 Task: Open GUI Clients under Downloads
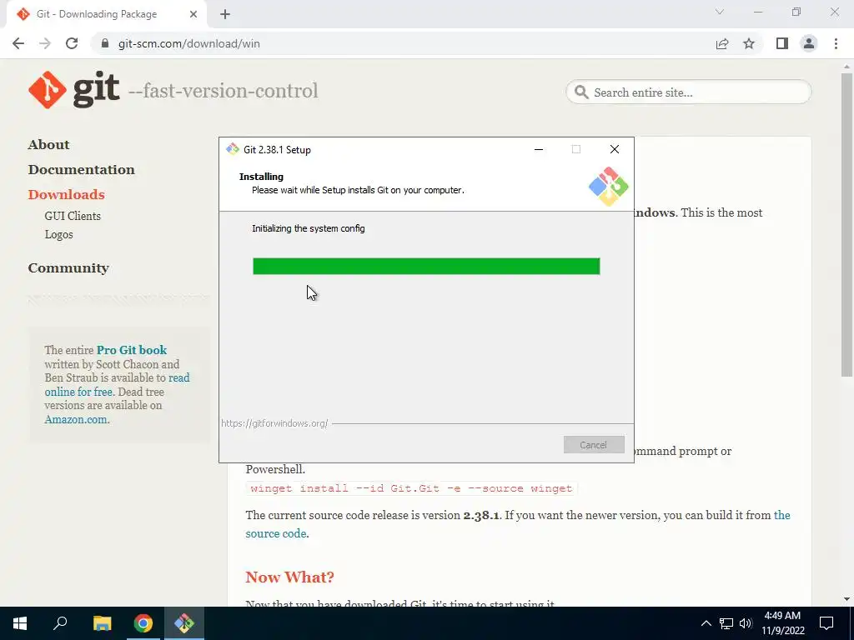click(73, 216)
